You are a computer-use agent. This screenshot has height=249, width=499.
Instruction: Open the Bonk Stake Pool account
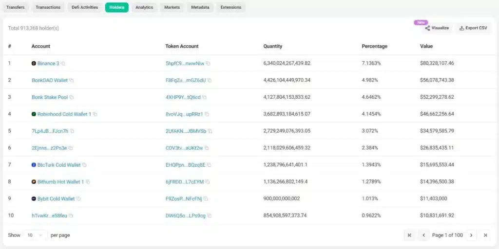click(50, 97)
